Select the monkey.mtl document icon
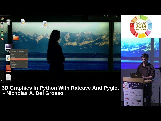The width and height of the screenshot is (161, 121). 8,77
